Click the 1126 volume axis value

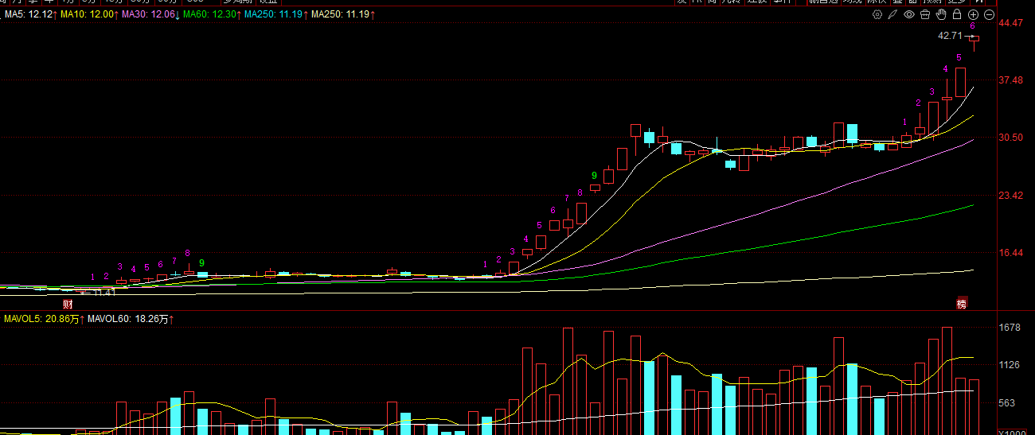click(1010, 365)
